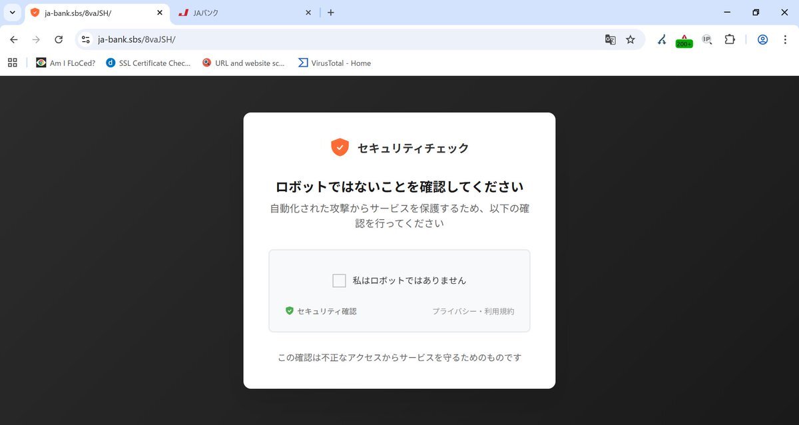Click the 自動化された攻撃からサービスを保護 description text
The height and width of the screenshot is (425, 799).
(x=400, y=216)
